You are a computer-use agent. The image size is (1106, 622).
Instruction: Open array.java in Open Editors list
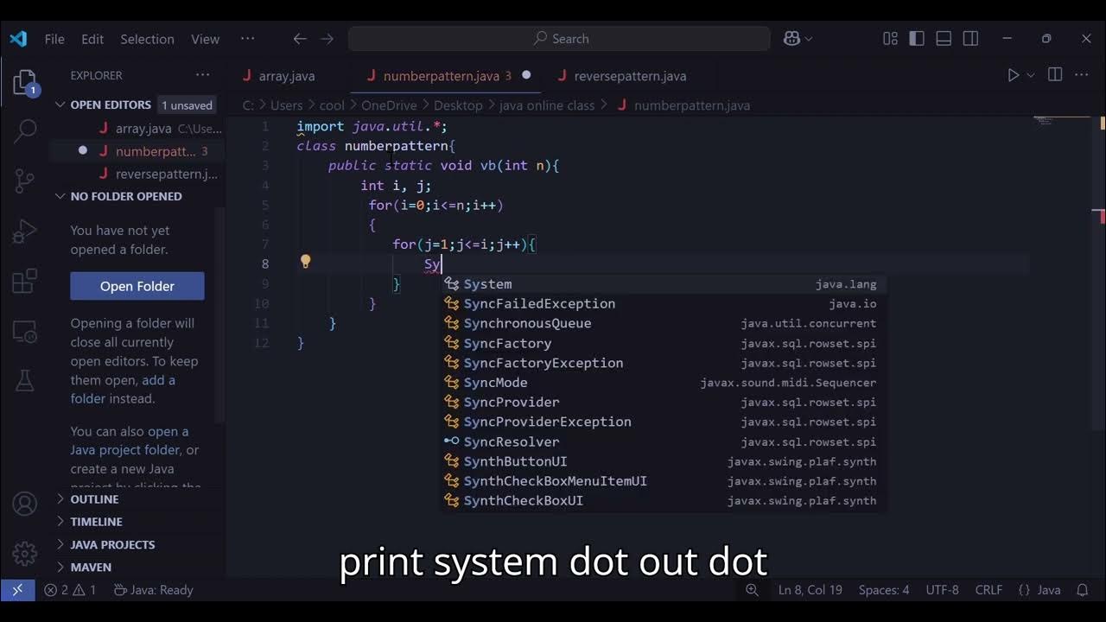137,129
